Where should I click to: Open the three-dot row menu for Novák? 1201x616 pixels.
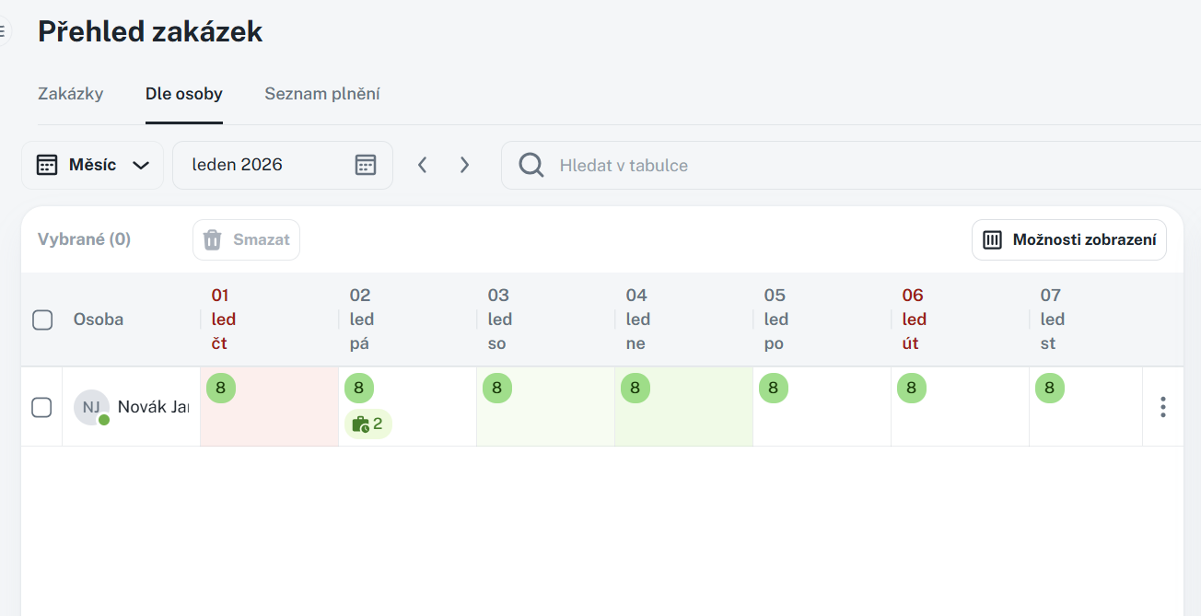(1163, 407)
